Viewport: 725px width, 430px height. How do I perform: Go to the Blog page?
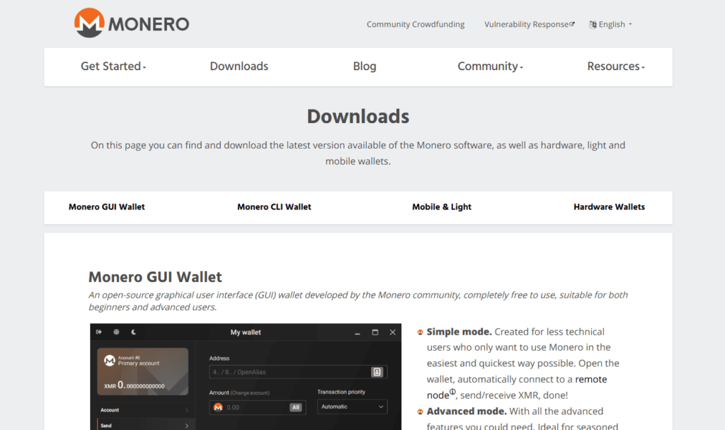pyautogui.click(x=365, y=66)
